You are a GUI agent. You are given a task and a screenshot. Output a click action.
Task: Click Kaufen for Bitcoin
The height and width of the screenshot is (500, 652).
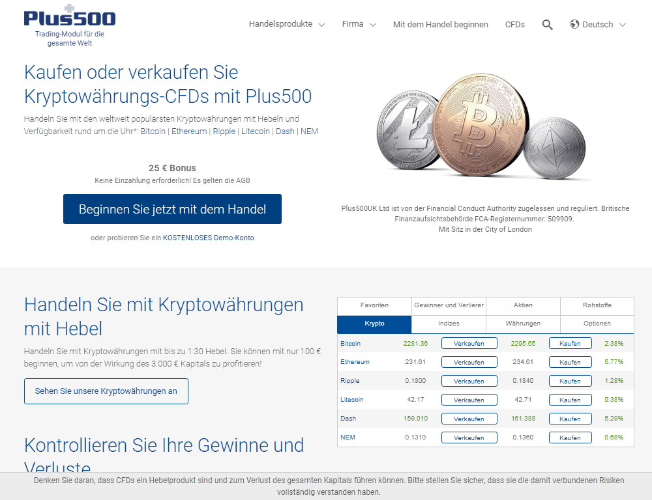click(570, 344)
